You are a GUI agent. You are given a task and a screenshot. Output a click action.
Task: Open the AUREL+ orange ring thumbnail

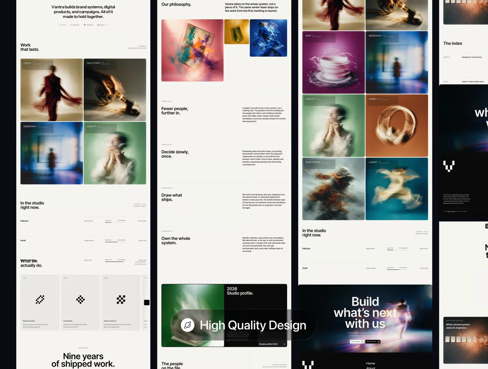click(397, 126)
